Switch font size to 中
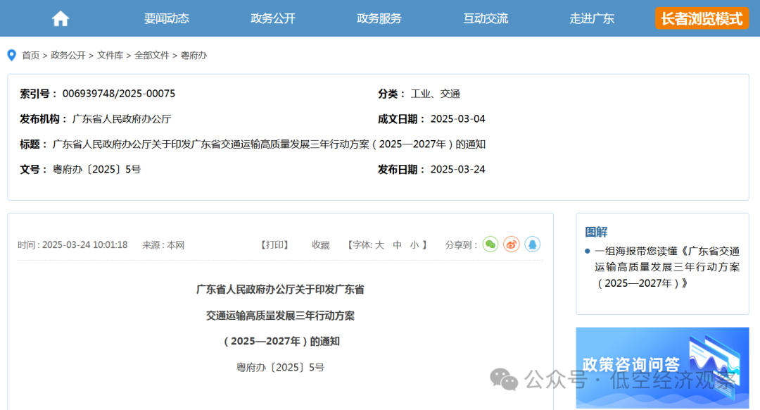Image resolution: width=760 pixels, height=410 pixels. pos(396,244)
